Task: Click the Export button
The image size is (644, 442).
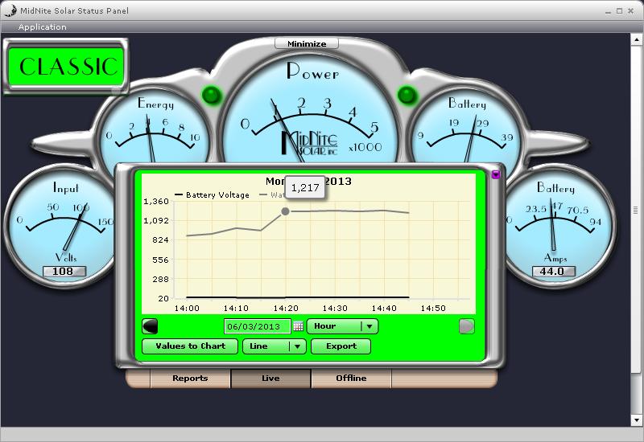Action: 341,346
